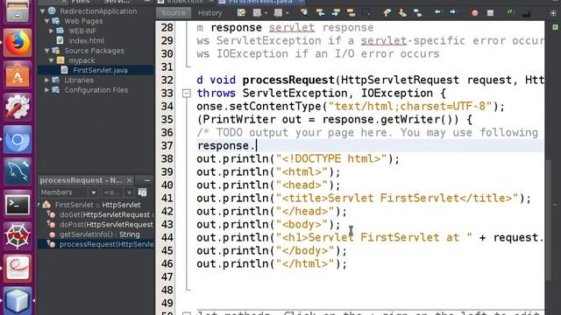The height and width of the screenshot is (315, 561).
Task: Jump to Previous Bookmark icon
Action: pyautogui.click(x=387, y=13)
